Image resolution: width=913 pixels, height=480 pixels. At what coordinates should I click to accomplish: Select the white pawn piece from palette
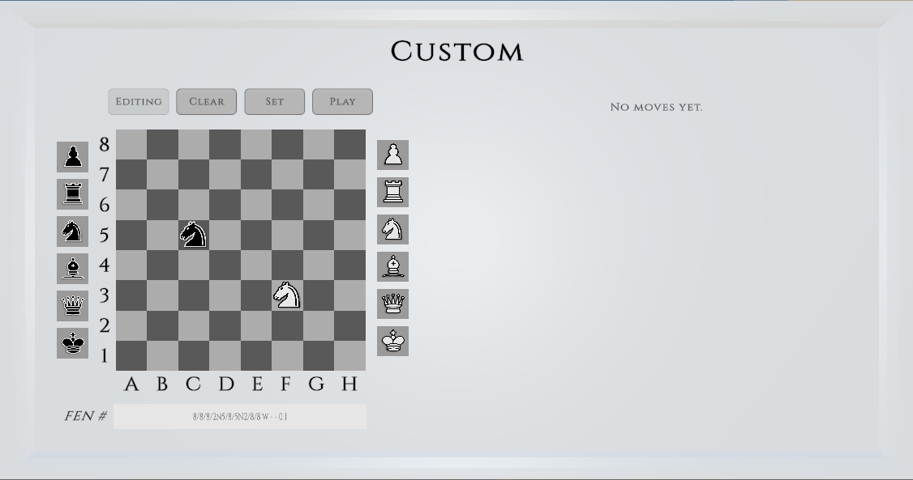pos(393,155)
